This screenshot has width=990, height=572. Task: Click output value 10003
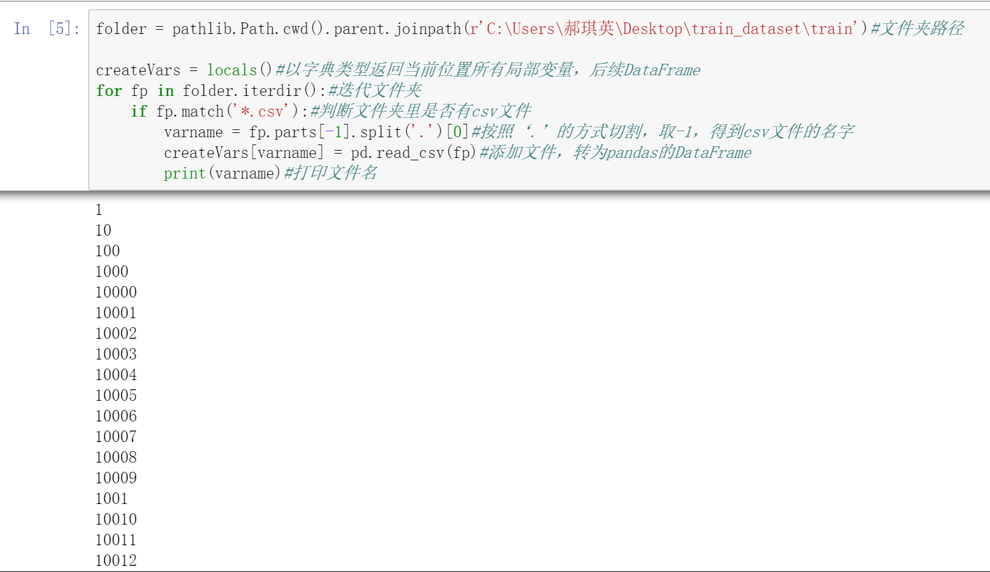[x=116, y=354]
